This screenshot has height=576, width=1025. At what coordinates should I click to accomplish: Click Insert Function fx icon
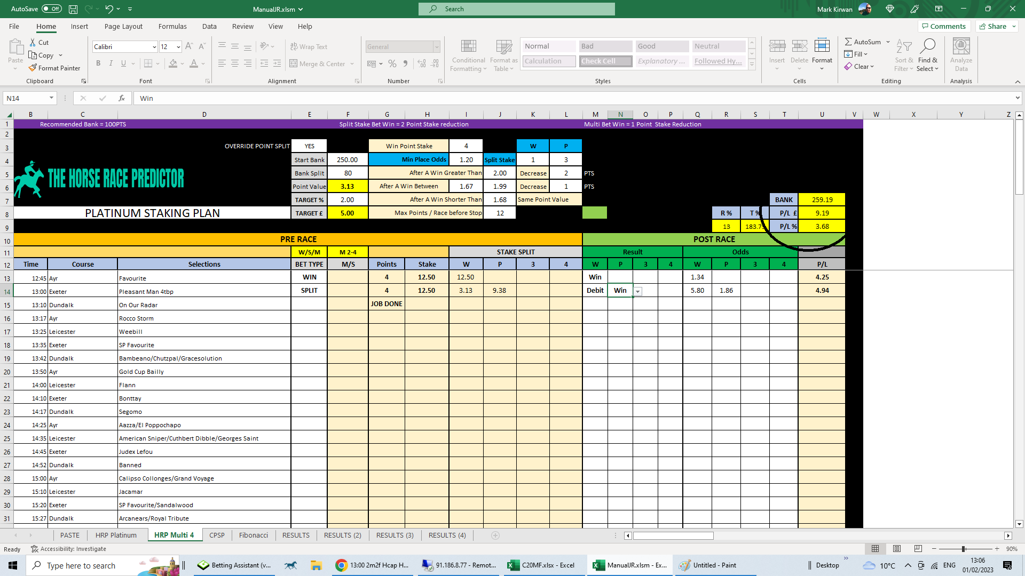pyautogui.click(x=122, y=98)
